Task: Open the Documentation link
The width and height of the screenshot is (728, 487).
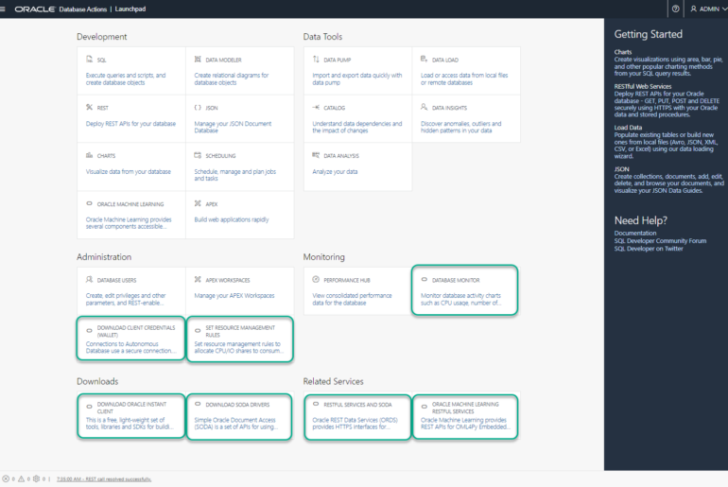Action: point(635,233)
